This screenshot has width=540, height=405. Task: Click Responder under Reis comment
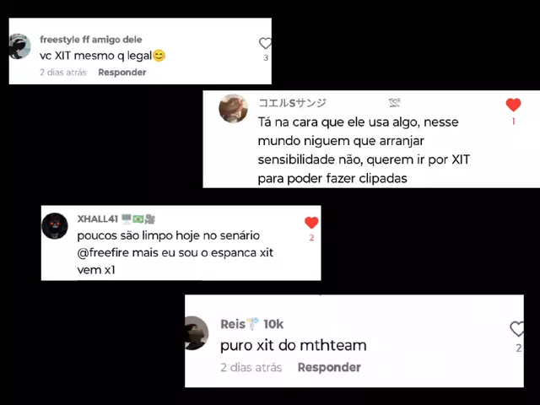pyautogui.click(x=329, y=368)
